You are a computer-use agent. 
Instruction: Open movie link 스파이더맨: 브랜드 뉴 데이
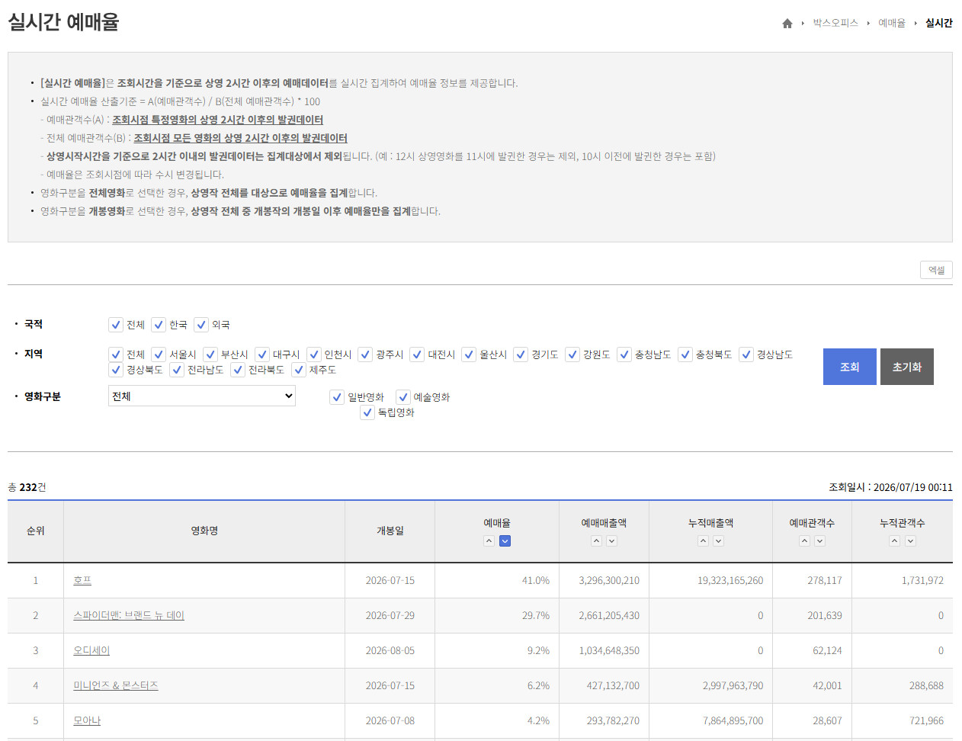[129, 616]
